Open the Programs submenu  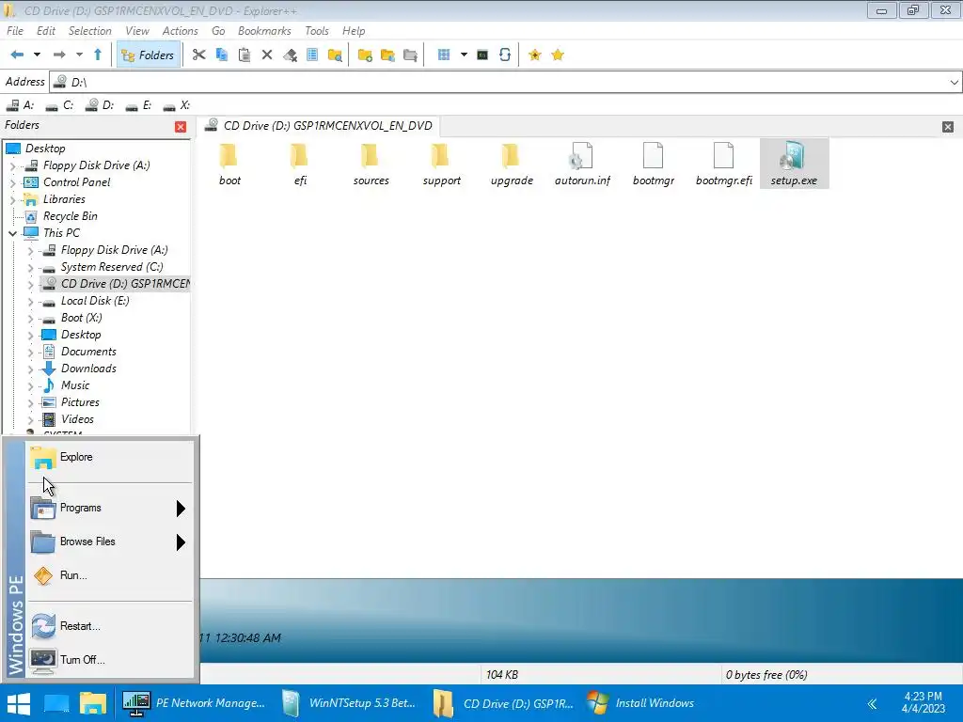[x=109, y=508]
